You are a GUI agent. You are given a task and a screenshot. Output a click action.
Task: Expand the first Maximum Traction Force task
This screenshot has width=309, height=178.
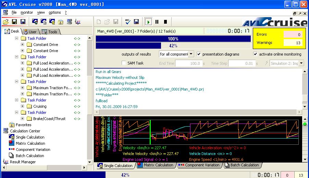pos(23,88)
